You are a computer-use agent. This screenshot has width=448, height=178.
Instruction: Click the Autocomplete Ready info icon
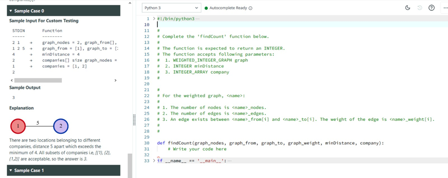[x=250, y=8]
